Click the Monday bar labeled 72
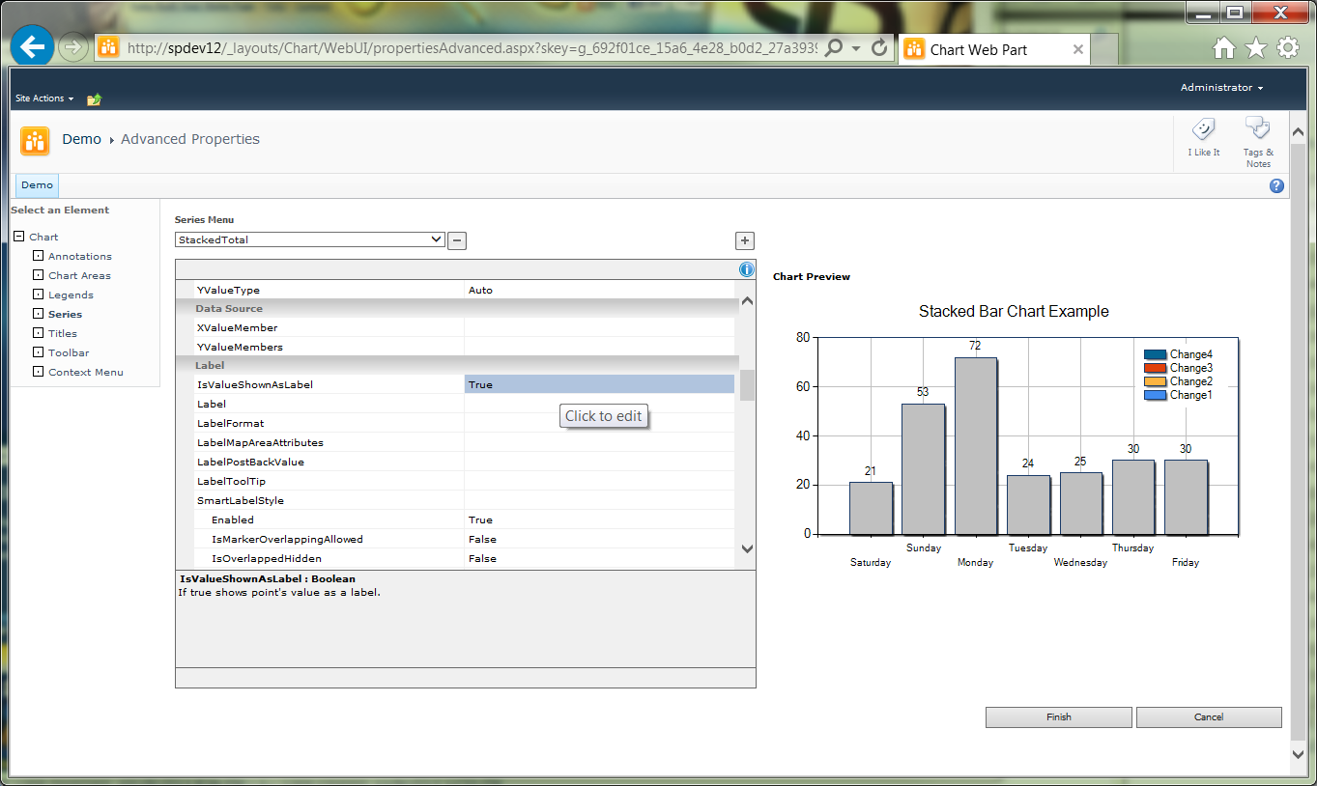1317x786 pixels. [976, 446]
